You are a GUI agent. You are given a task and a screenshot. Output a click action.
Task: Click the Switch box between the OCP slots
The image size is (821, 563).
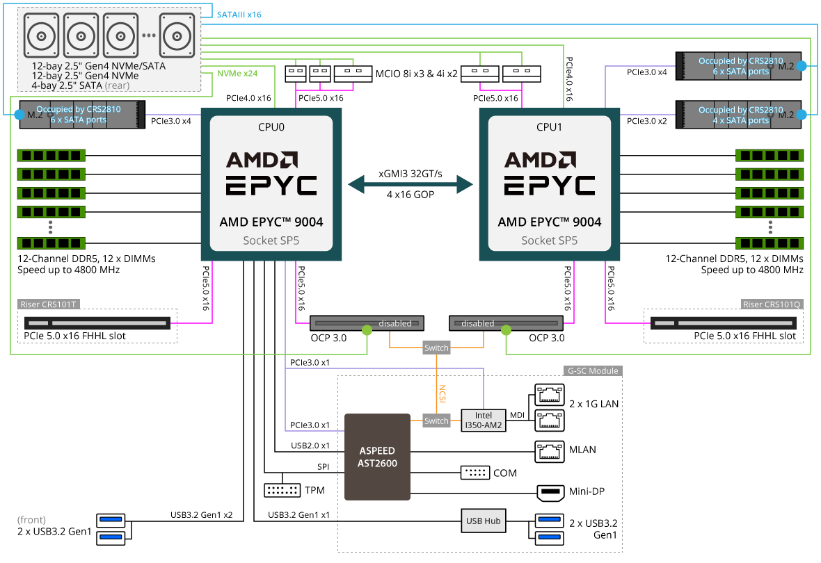click(x=436, y=347)
